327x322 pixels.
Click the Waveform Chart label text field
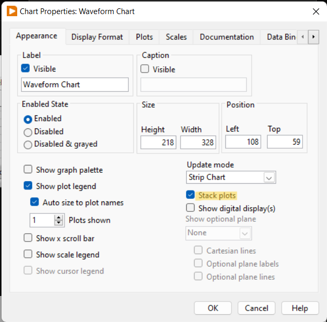[75, 85]
